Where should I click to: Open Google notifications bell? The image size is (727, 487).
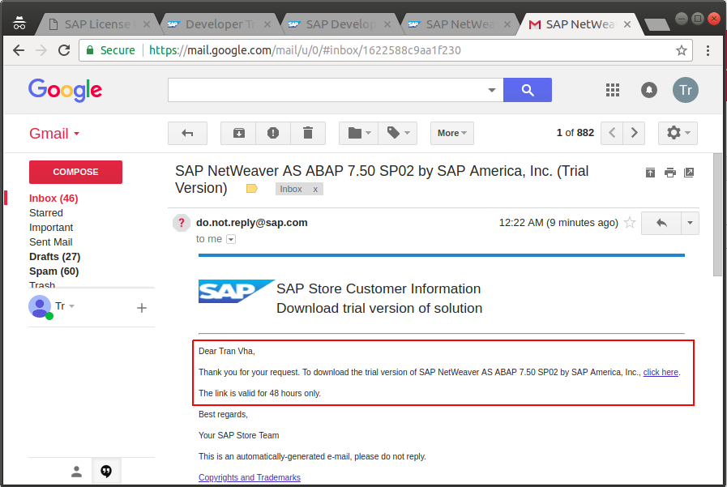coord(649,90)
